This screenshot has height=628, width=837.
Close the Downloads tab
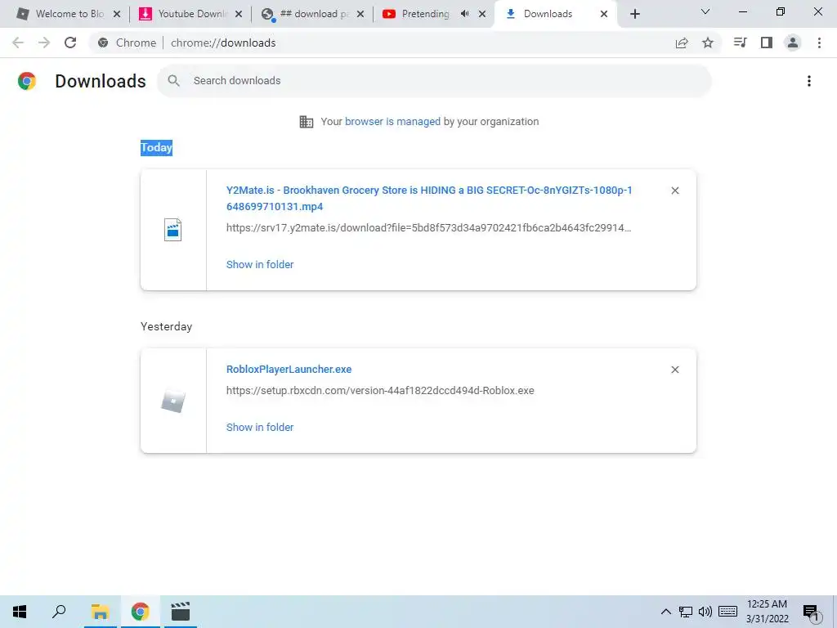pyautogui.click(x=604, y=14)
